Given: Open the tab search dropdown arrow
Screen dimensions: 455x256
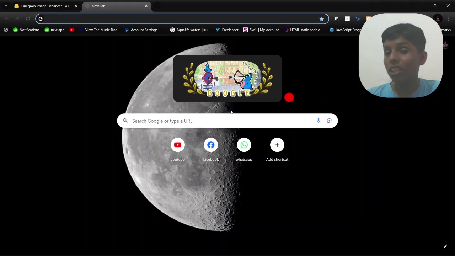Looking at the screenshot, I should [x=6, y=6].
